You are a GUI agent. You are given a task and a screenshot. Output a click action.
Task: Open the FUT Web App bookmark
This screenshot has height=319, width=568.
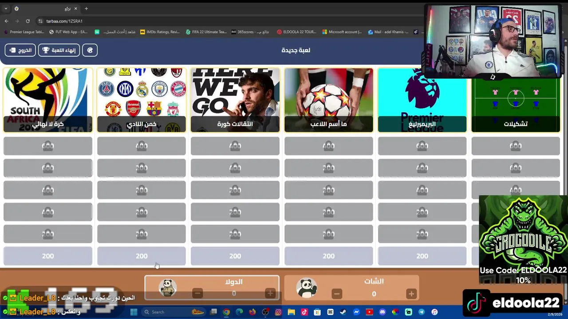68,32
